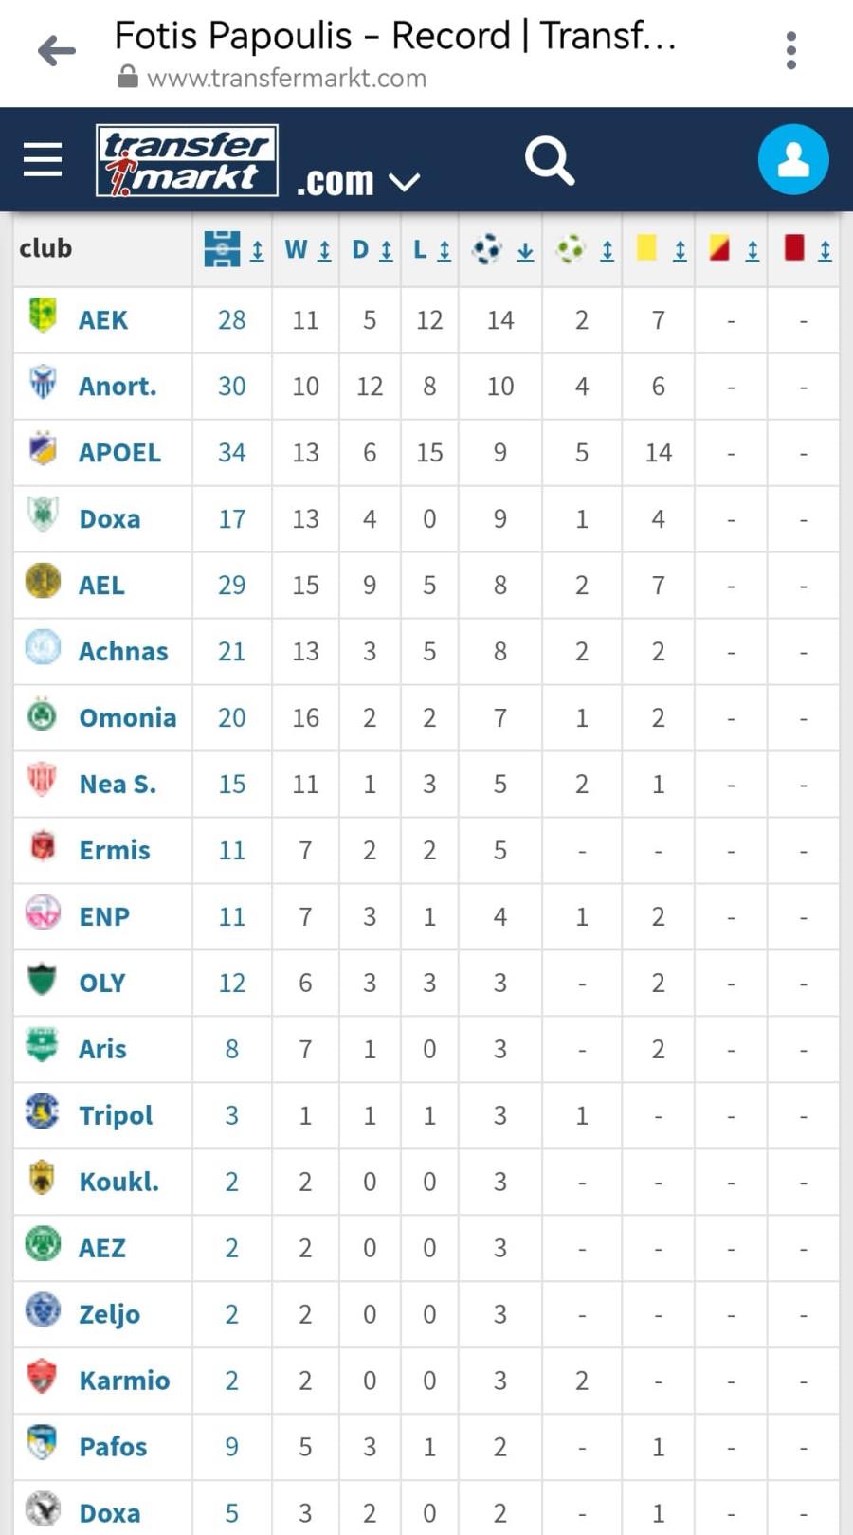Open the user profile icon
The height and width of the screenshot is (1535, 853).
793,159
